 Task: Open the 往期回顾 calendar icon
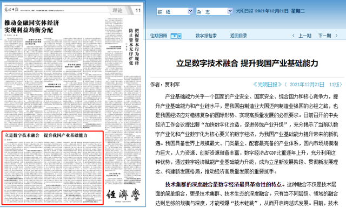[174, 36]
